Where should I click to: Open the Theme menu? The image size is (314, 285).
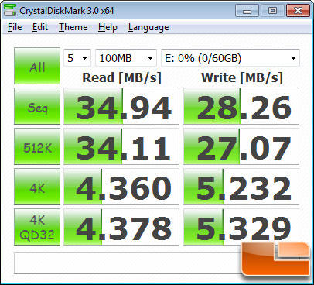tap(73, 27)
